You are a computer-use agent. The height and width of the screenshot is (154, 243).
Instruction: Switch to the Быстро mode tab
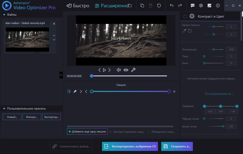(78, 6)
